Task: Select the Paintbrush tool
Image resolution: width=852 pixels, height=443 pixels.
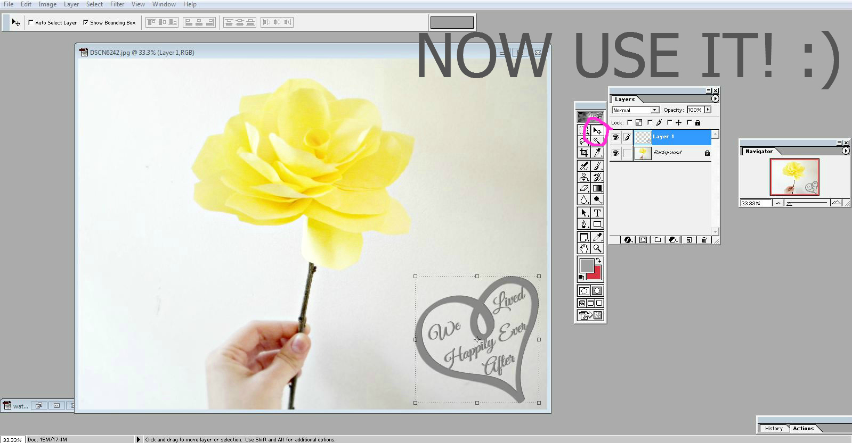Action: click(x=597, y=166)
